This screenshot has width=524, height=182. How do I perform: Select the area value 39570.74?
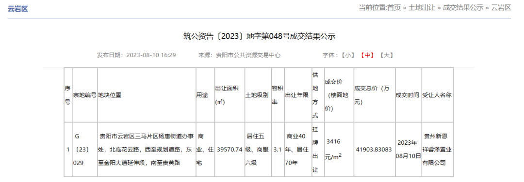(x=229, y=150)
